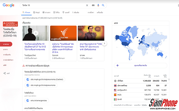Click globe icon beside who.int/emergencies
This screenshot has height=111, width=179.
28,101
